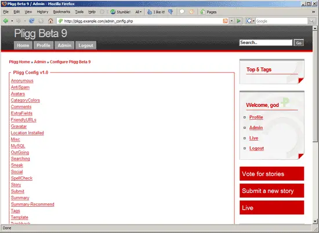Click the Home house icon
The image size is (319, 233).
click(50, 21)
